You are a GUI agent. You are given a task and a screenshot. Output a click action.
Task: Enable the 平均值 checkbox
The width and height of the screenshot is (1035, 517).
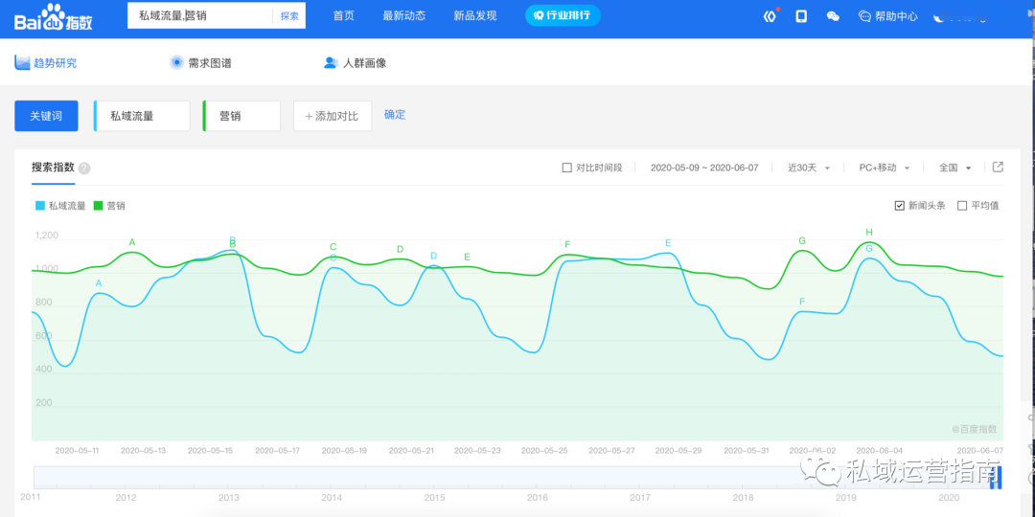click(962, 205)
